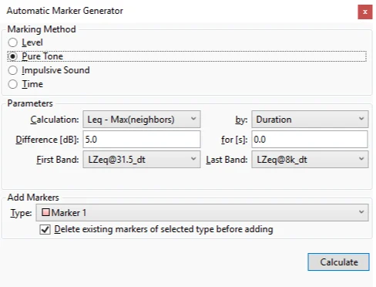The height and width of the screenshot is (287, 376).
Task: Click the Type dropdown chevron arrow
Action: click(x=361, y=212)
